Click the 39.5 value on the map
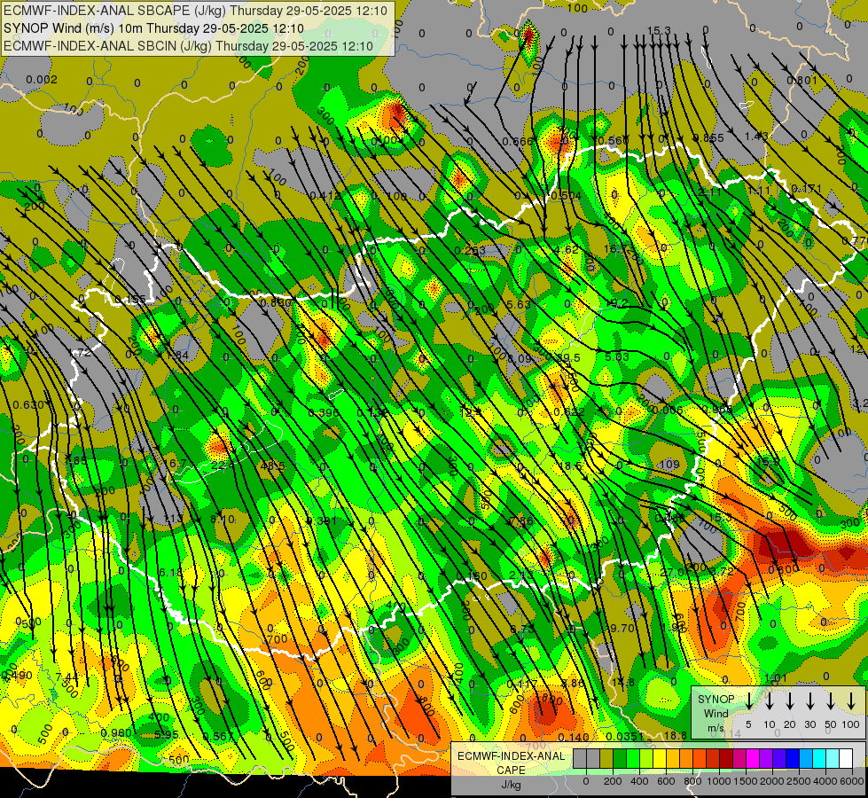This screenshot has height=798, width=868. pos(568,358)
